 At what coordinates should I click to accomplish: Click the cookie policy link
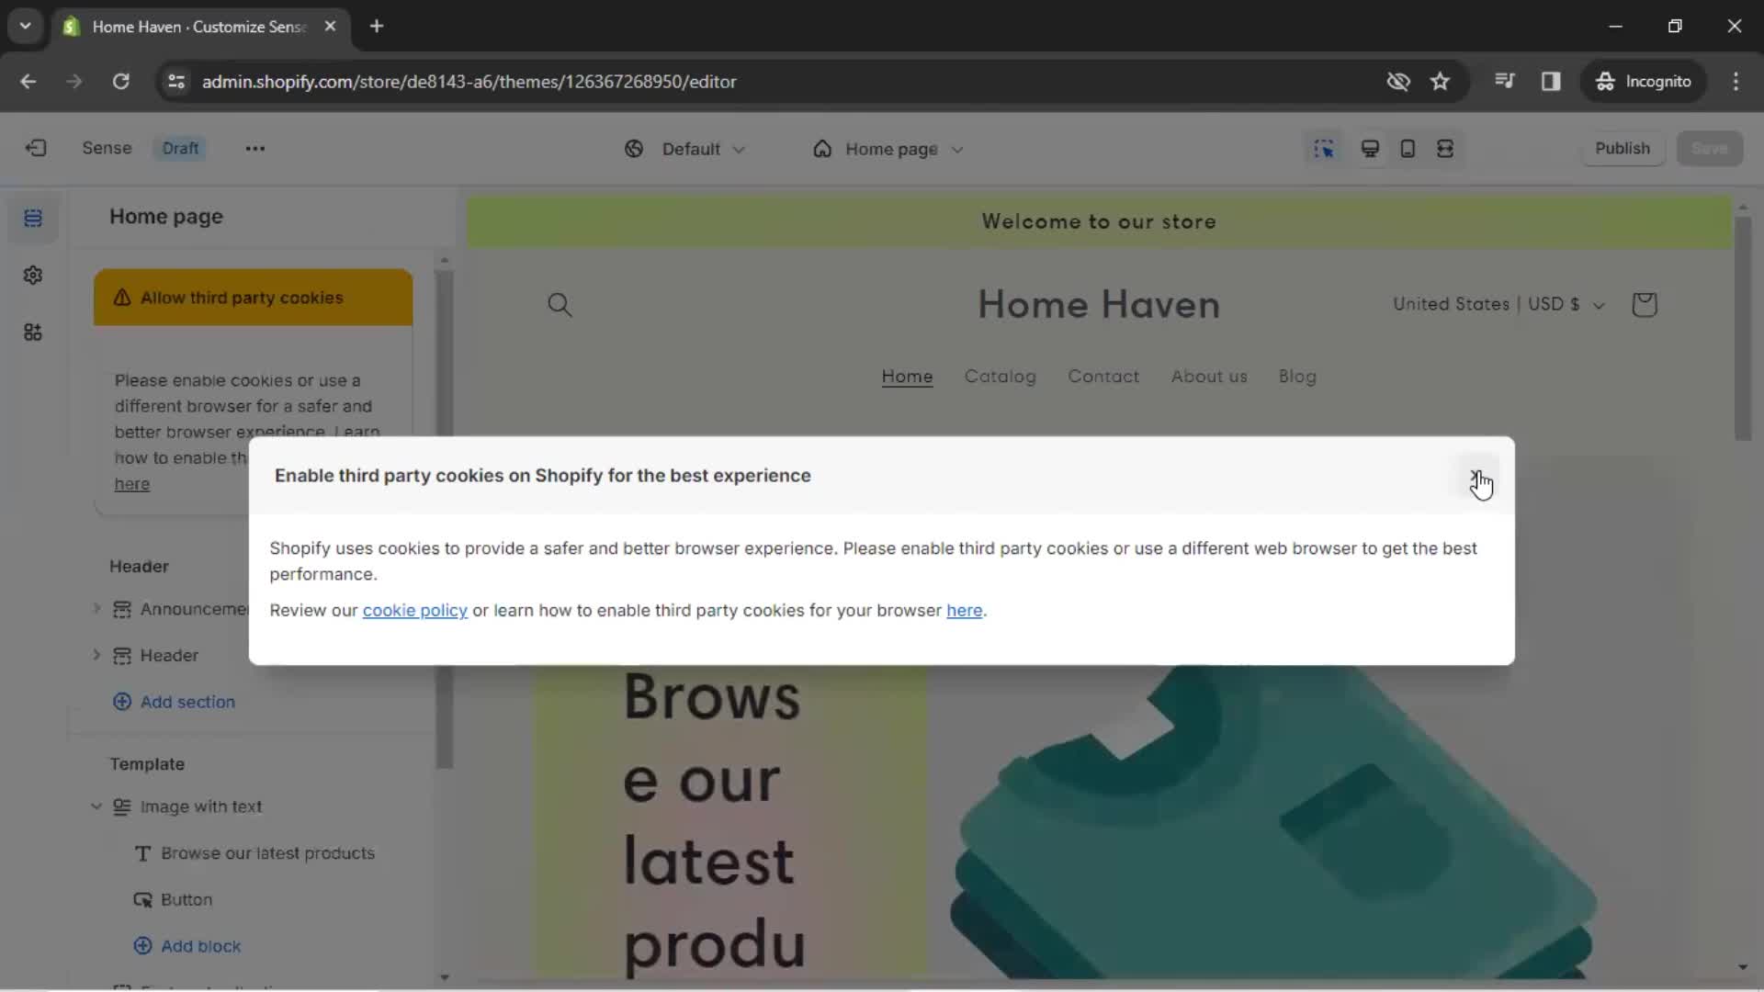414,609
